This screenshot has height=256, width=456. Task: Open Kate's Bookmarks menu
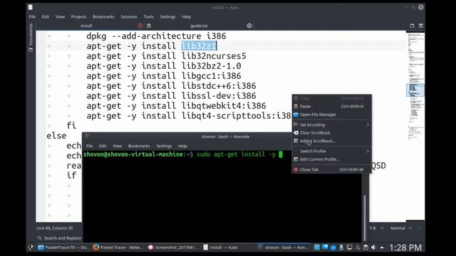tap(103, 17)
